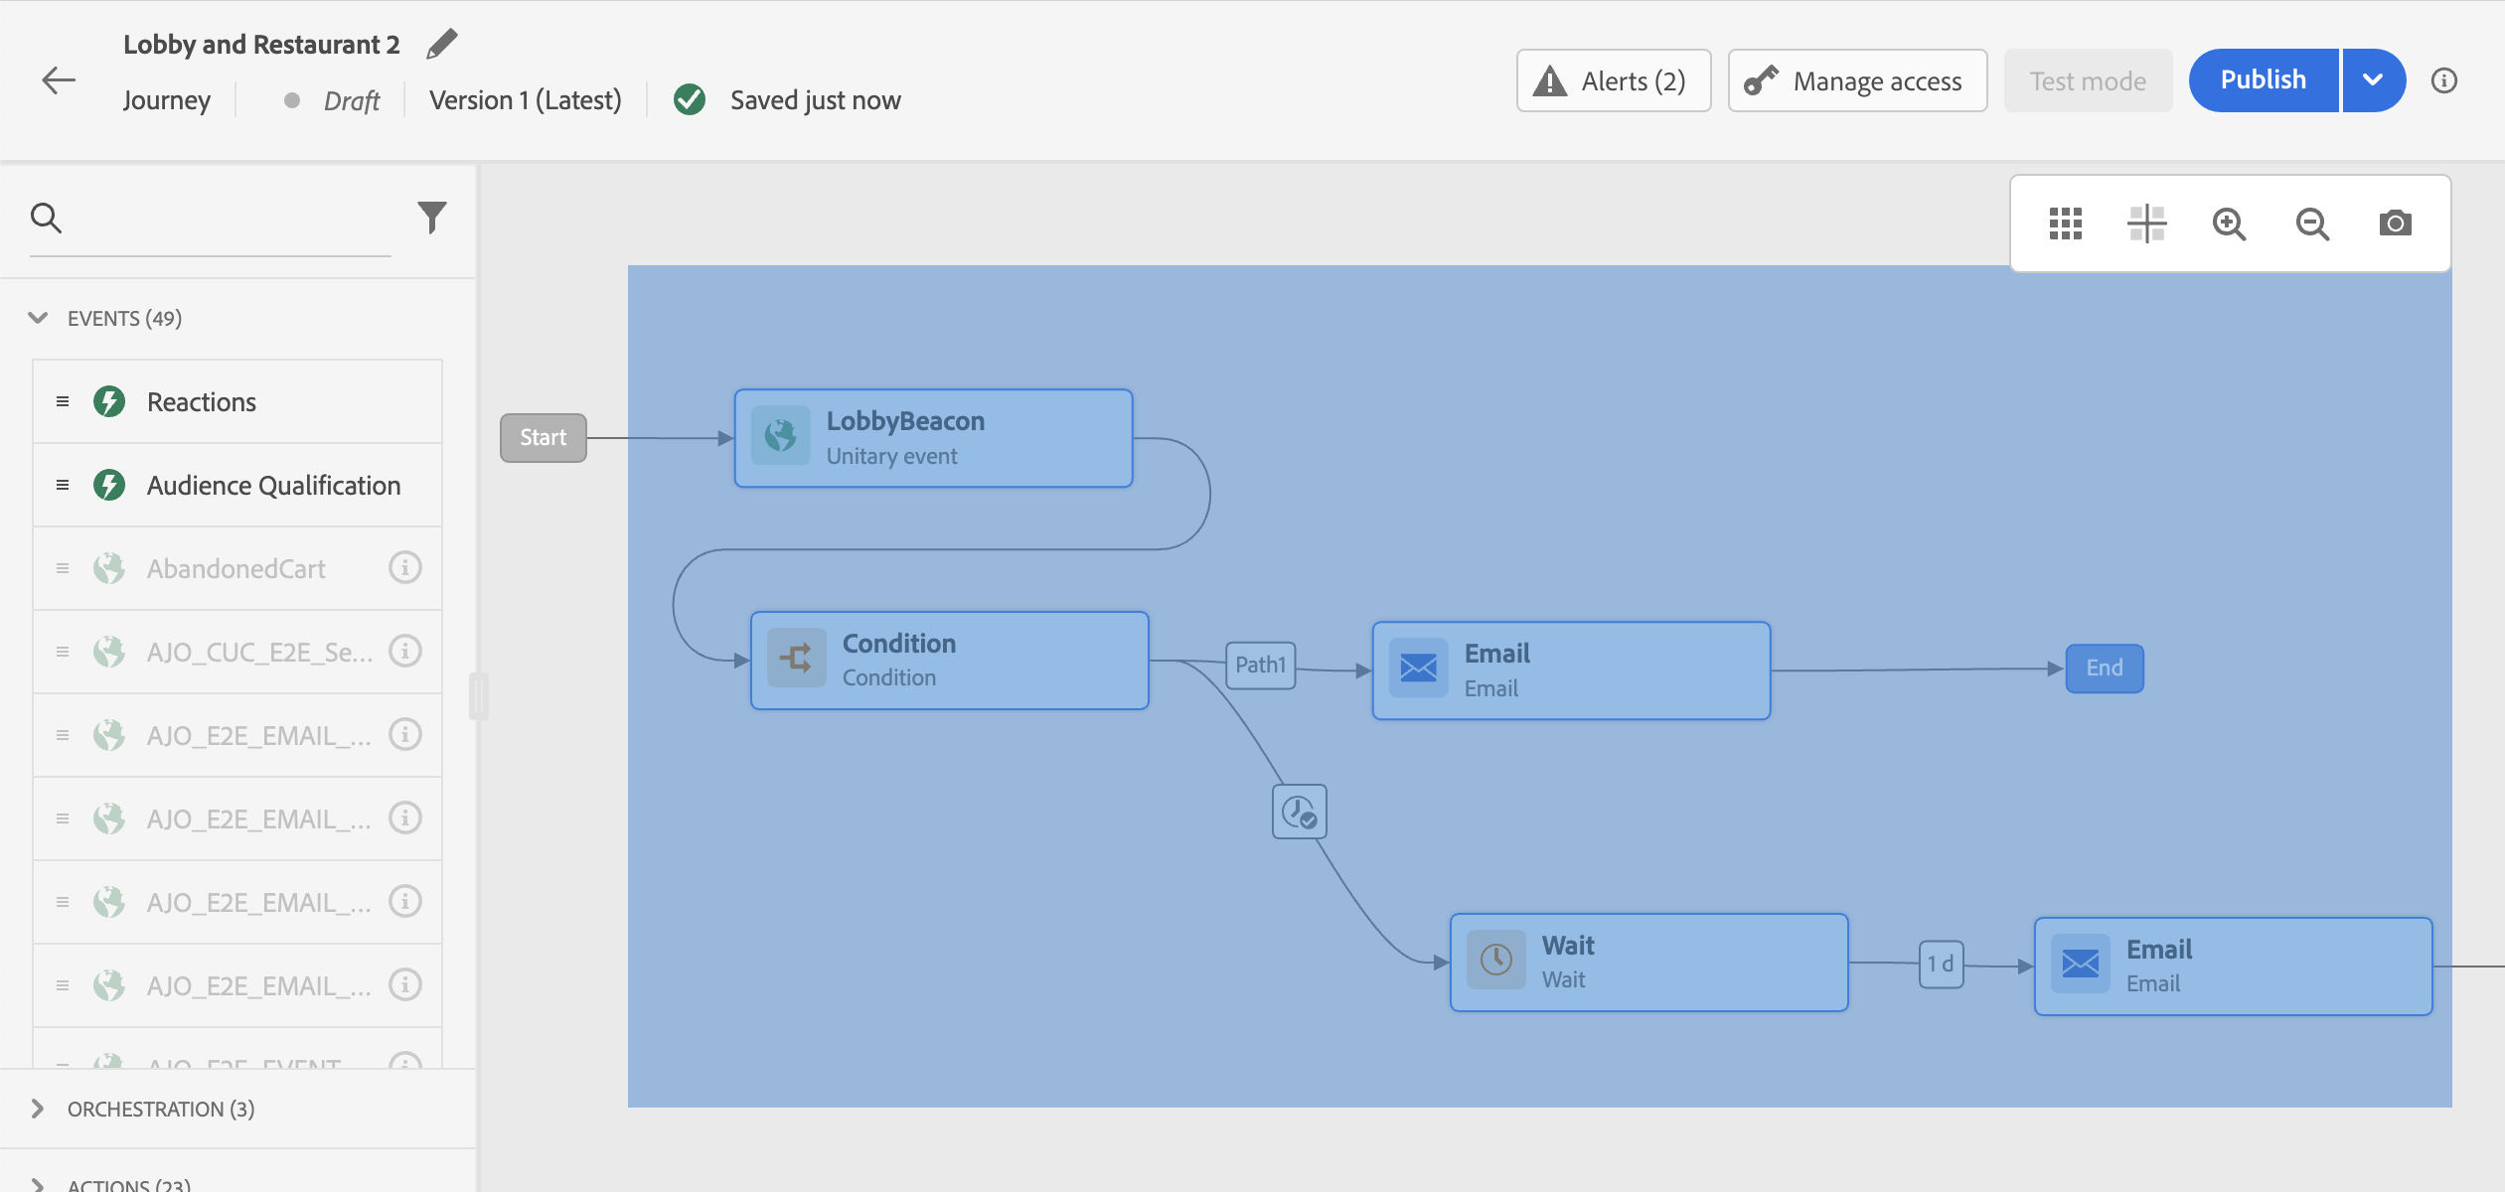The width and height of the screenshot is (2505, 1192).
Task: Take canvas screenshot with camera icon
Action: (x=2395, y=223)
